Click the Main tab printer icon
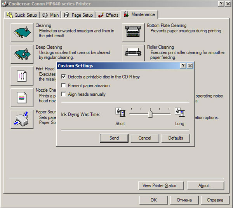Viewport: 233px width, 208px height. tap(45, 15)
